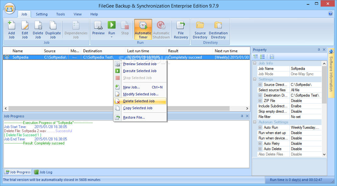
Task: Click the timer icon of the Softpedia job row
Action: 7,57
